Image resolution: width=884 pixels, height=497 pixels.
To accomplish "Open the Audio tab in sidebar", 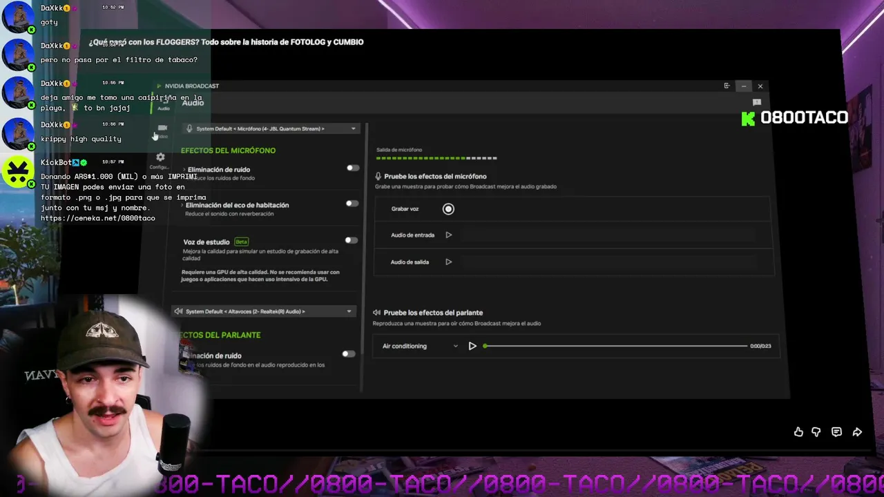I will click(164, 104).
